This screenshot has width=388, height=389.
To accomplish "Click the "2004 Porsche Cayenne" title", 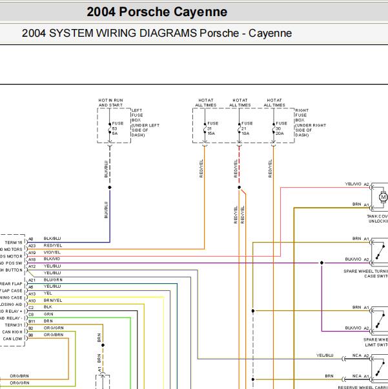I will [x=157, y=12].
